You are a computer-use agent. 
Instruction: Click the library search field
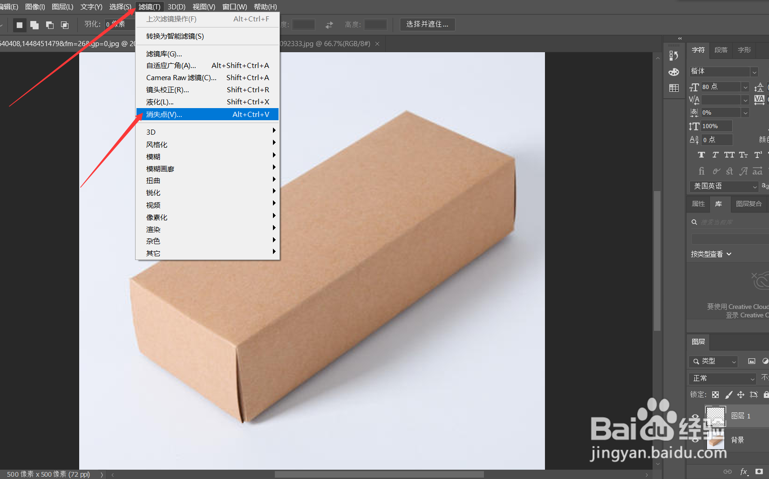click(x=729, y=222)
